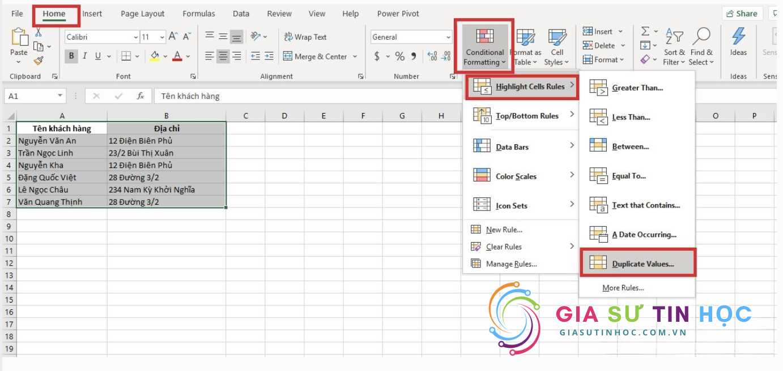Viewport: 783px width, 371px height.
Task: Click the Percent Style icon
Action: pos(400,56)
